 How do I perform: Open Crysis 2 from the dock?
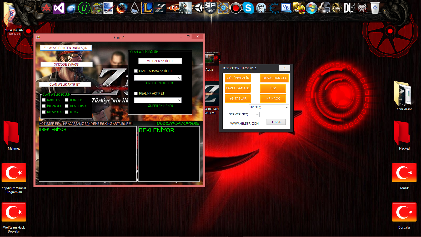[185, 8]
